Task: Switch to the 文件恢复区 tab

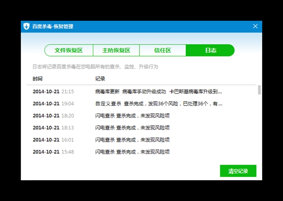Action: 69,50
